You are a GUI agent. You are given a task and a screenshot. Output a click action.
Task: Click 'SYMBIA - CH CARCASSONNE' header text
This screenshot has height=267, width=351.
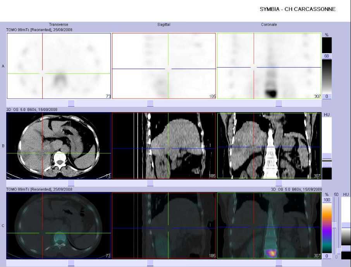coord(298,9)
